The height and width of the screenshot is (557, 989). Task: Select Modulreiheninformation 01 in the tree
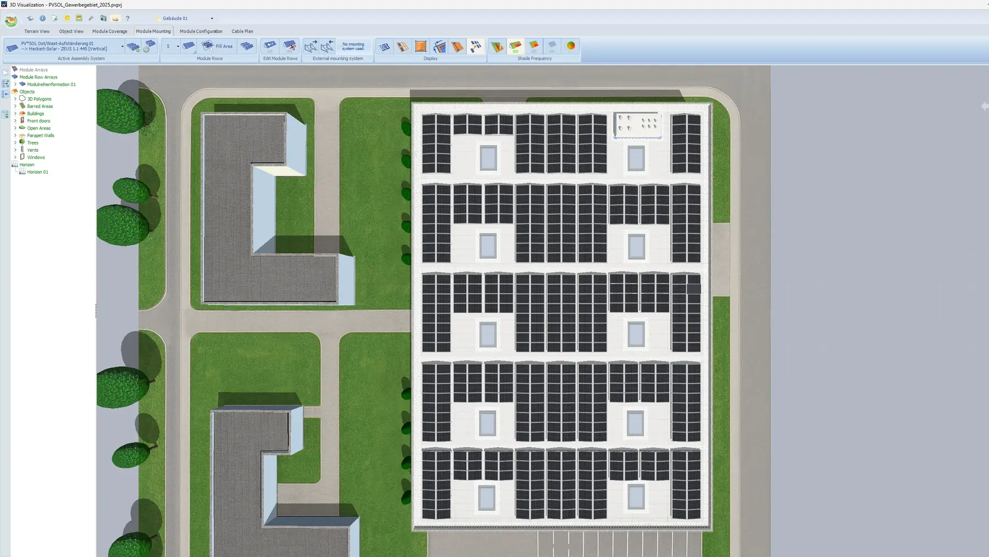pos(49,84)
